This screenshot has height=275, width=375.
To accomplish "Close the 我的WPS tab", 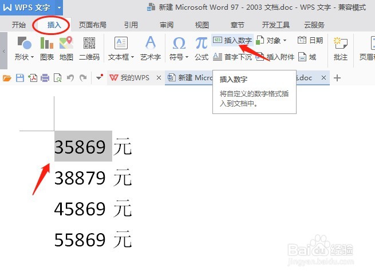I will (x=159, y=77).
